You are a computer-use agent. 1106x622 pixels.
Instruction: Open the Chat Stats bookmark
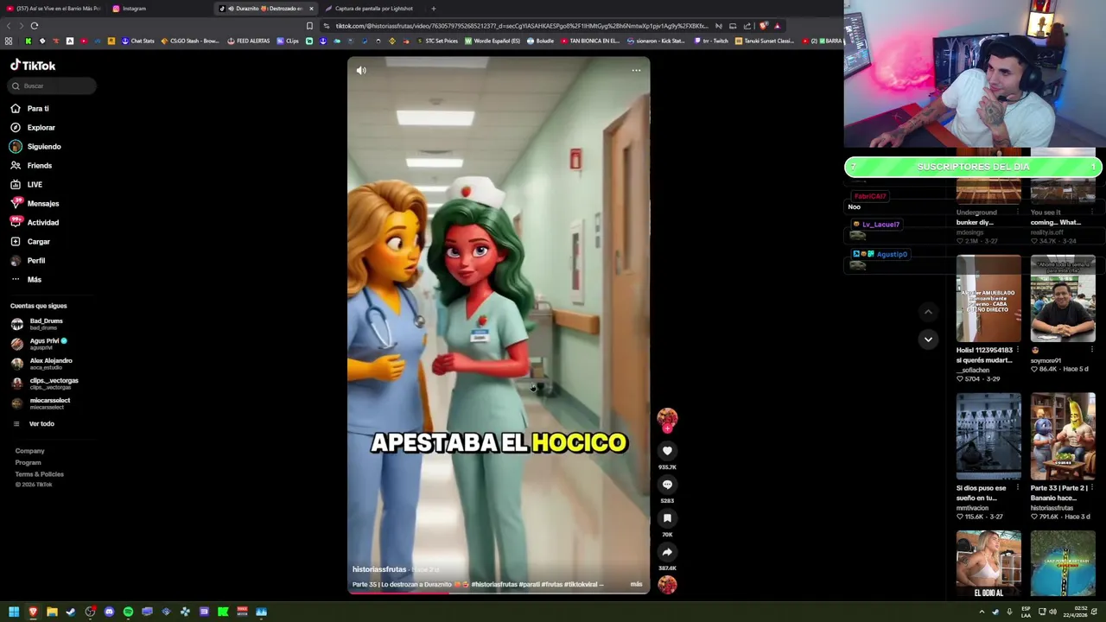[137, 41]
